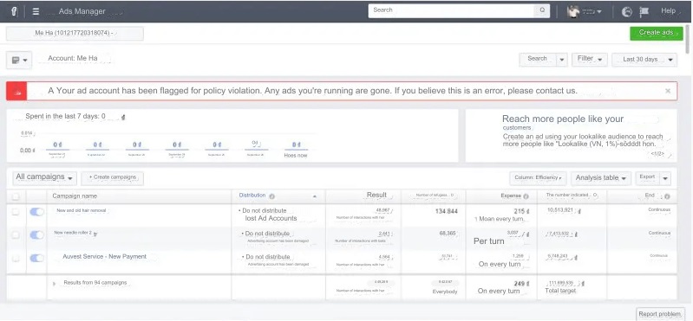Click the Report problem button
Screen dimensions: 693x321
click(x=660, y=314)
